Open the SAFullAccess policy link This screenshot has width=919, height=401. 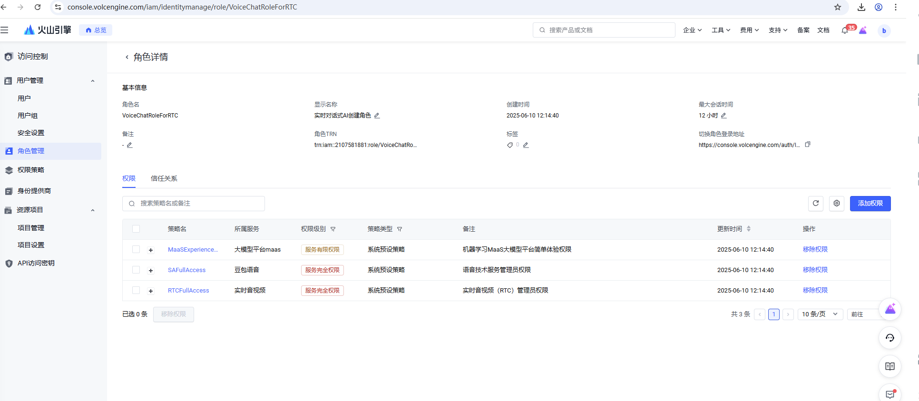[186, 270]
